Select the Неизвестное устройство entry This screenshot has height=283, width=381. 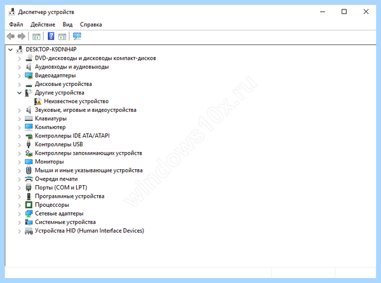[x=76, y=101]
